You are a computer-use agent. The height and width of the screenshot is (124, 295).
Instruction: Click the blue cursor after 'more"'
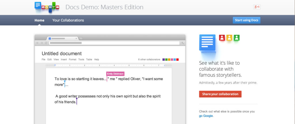[65, 84]
